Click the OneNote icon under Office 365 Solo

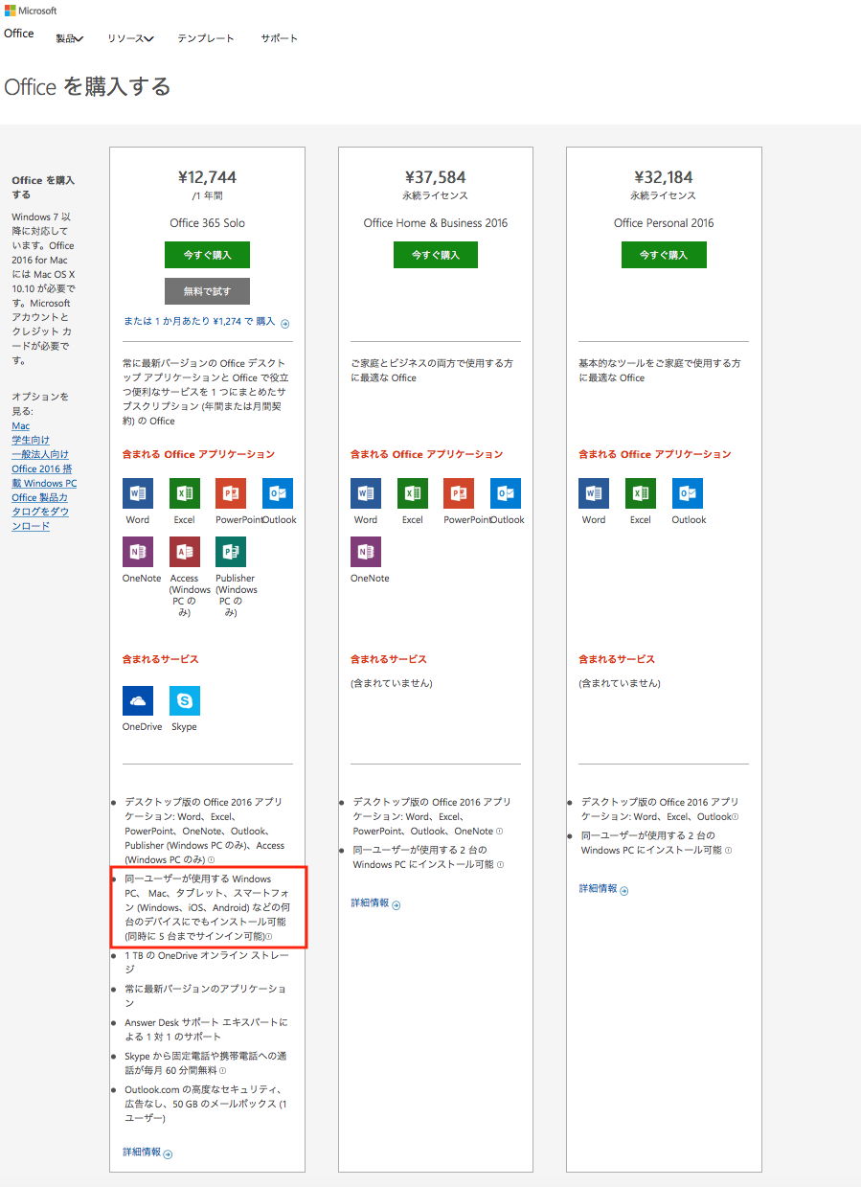tap(138, 552)
